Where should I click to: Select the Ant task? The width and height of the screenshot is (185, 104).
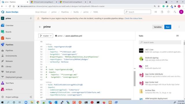tap(160, 67)
